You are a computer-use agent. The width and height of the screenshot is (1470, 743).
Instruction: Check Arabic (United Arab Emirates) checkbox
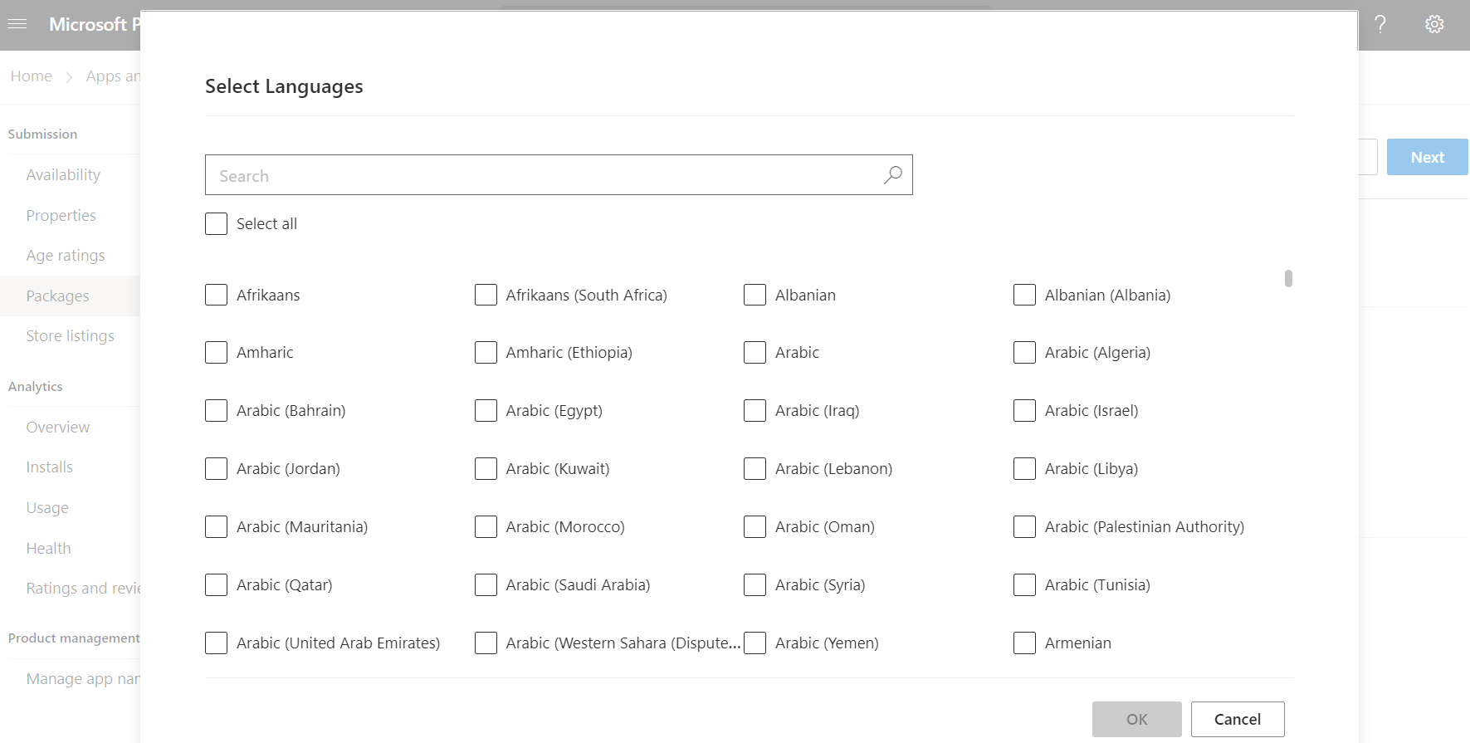pos(216,643)
